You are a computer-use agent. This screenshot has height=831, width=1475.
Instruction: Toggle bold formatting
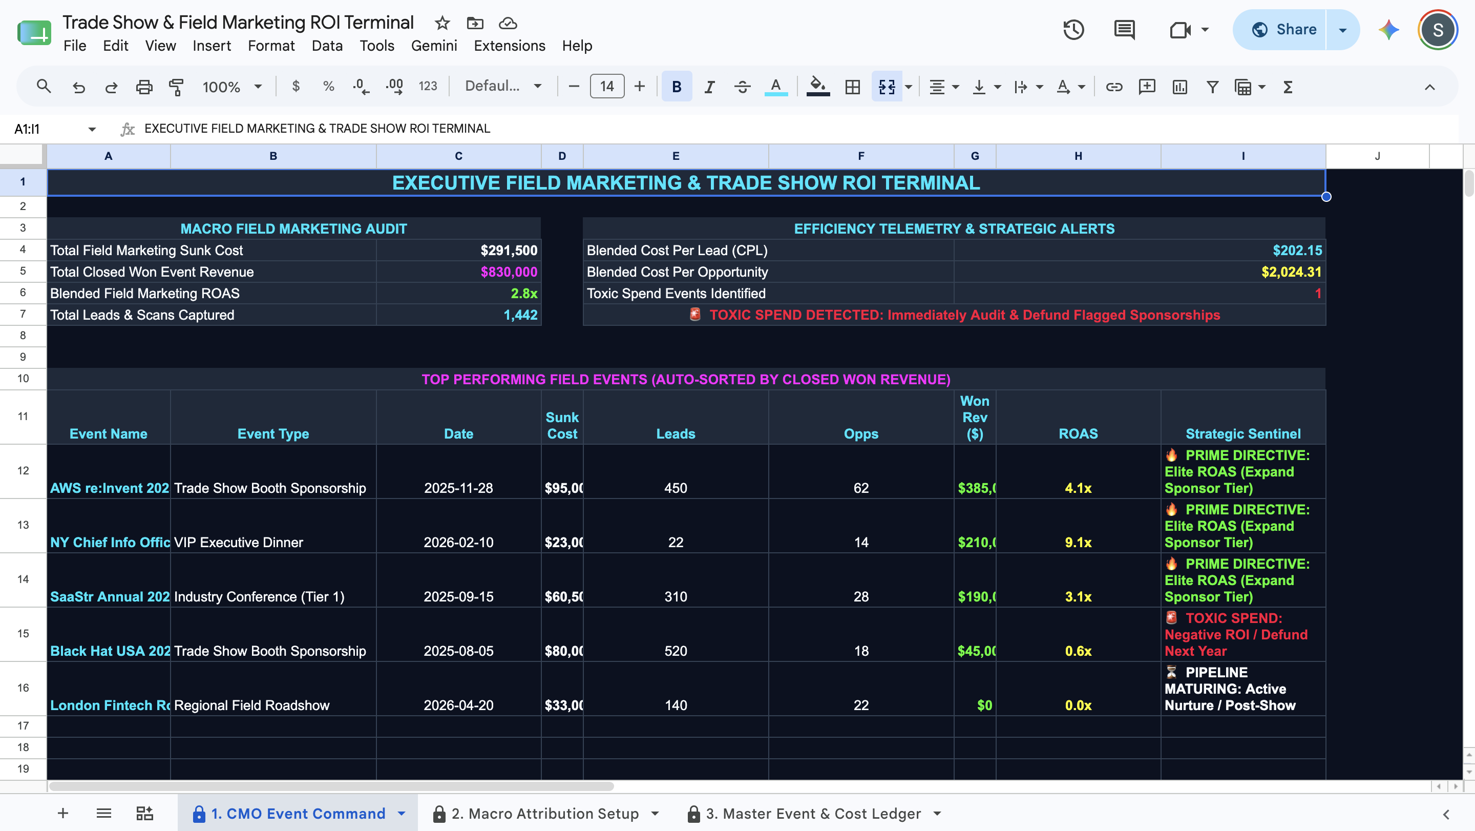(x=676, y=87)
